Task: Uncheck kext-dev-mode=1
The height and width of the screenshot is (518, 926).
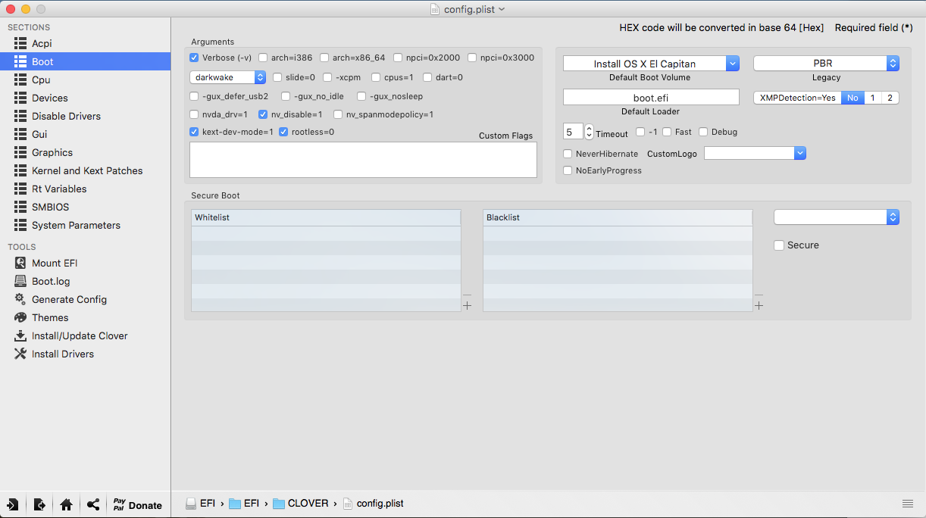Action: (x=194, y=132)
